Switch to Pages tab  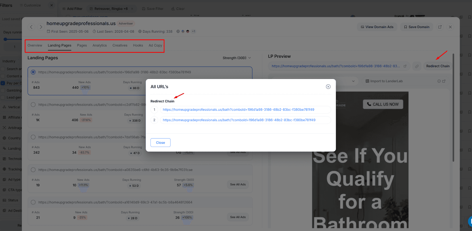coord(82,45)
